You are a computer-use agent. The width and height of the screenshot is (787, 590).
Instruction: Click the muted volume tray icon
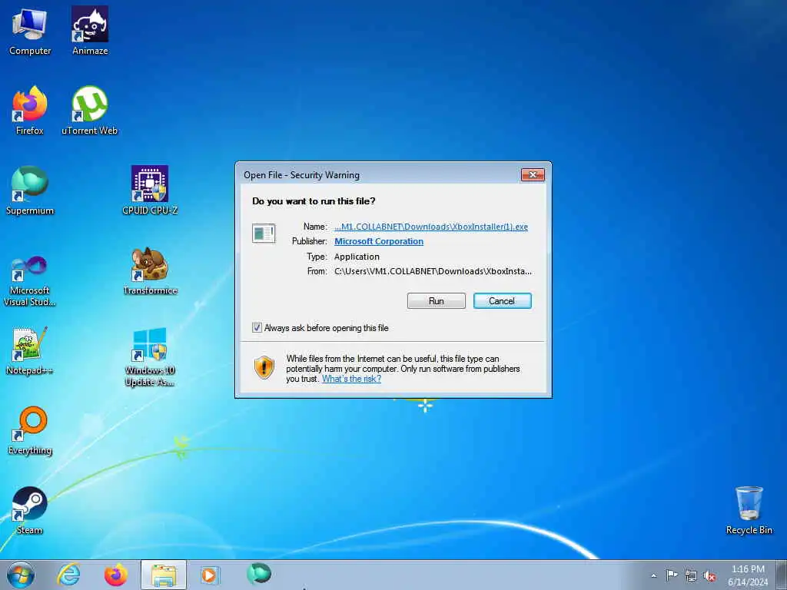coord(709,575)
